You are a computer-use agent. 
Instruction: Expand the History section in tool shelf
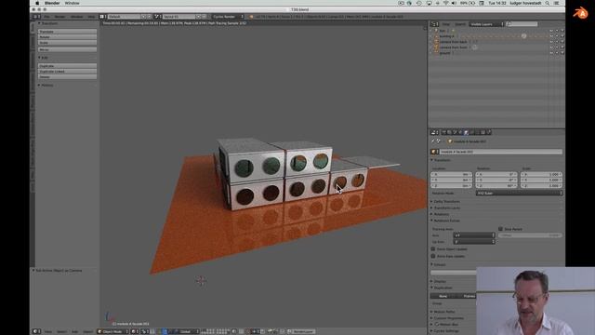click(x=46, y=85)
